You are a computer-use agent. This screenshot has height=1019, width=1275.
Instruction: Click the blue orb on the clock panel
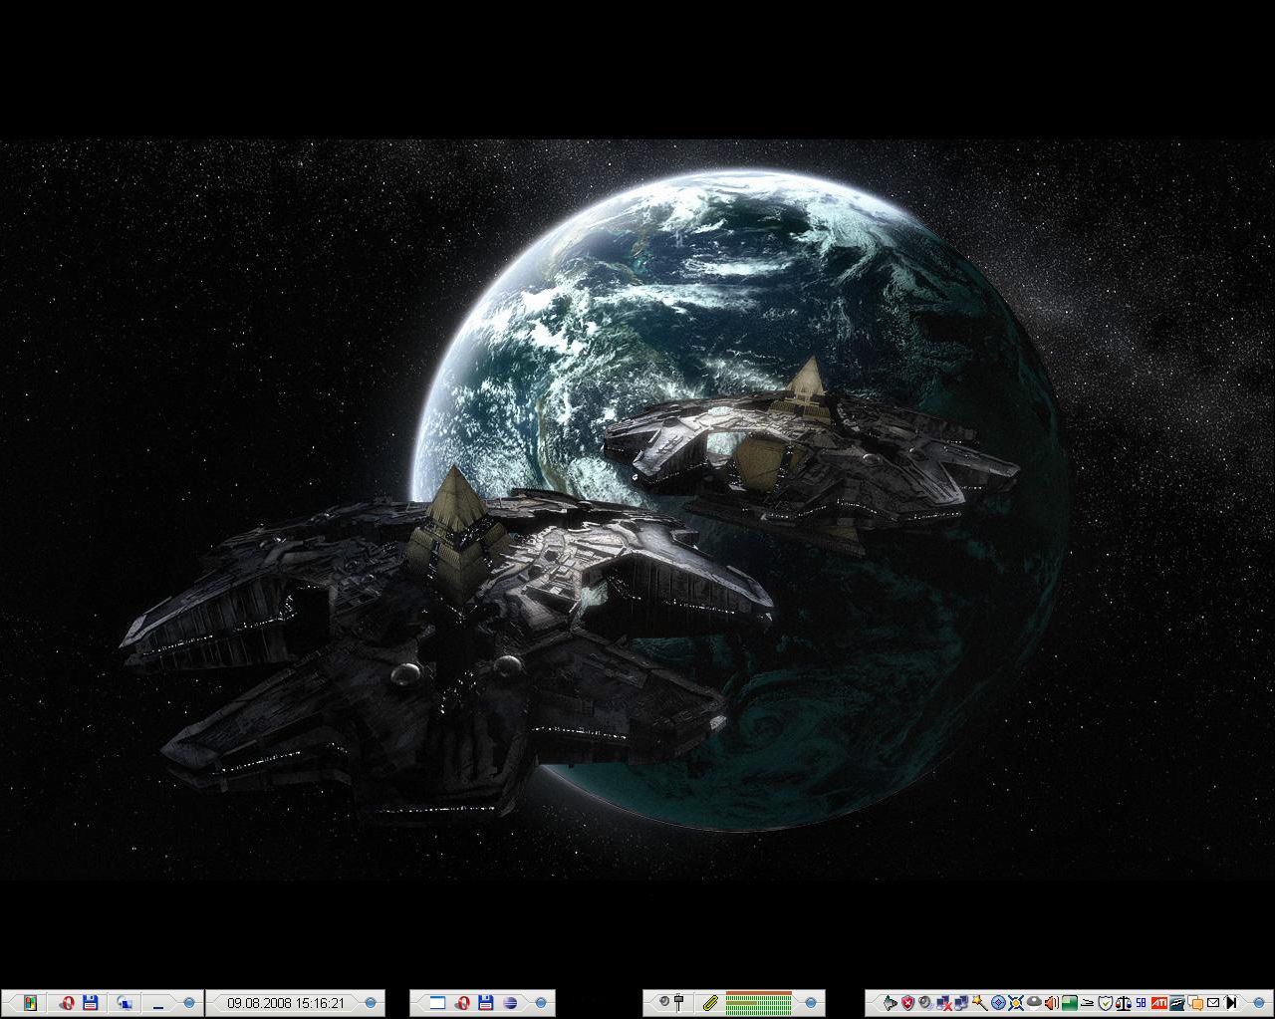click(x=371, y=1002)
